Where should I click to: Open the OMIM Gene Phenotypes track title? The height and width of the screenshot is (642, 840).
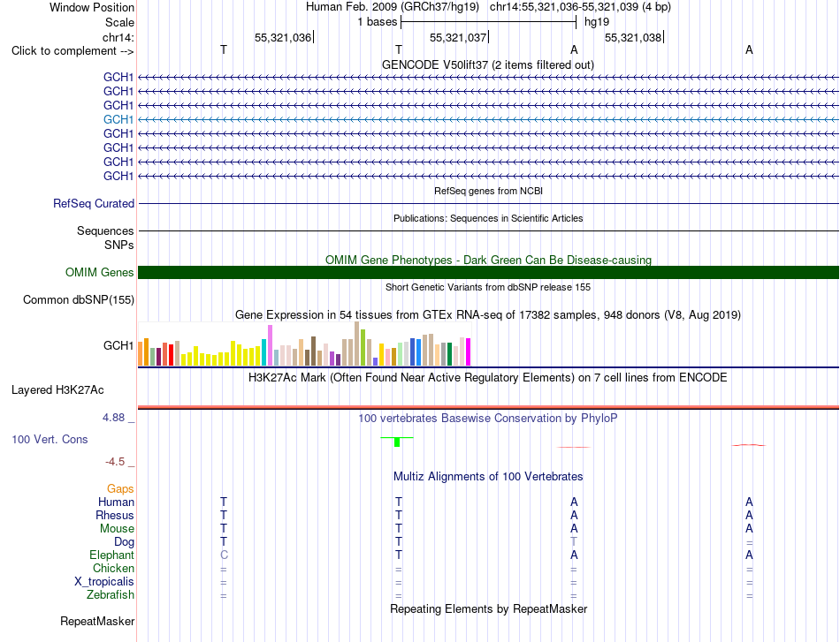pyautogui.click(x=488, y=260)
